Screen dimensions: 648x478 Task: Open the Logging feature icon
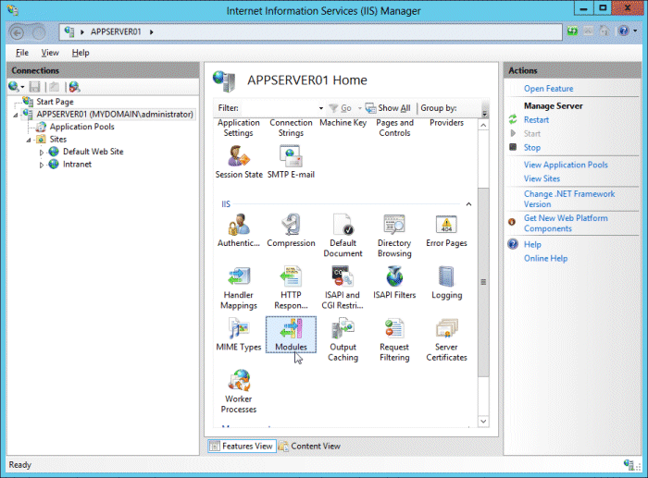[x=446, y=282]
